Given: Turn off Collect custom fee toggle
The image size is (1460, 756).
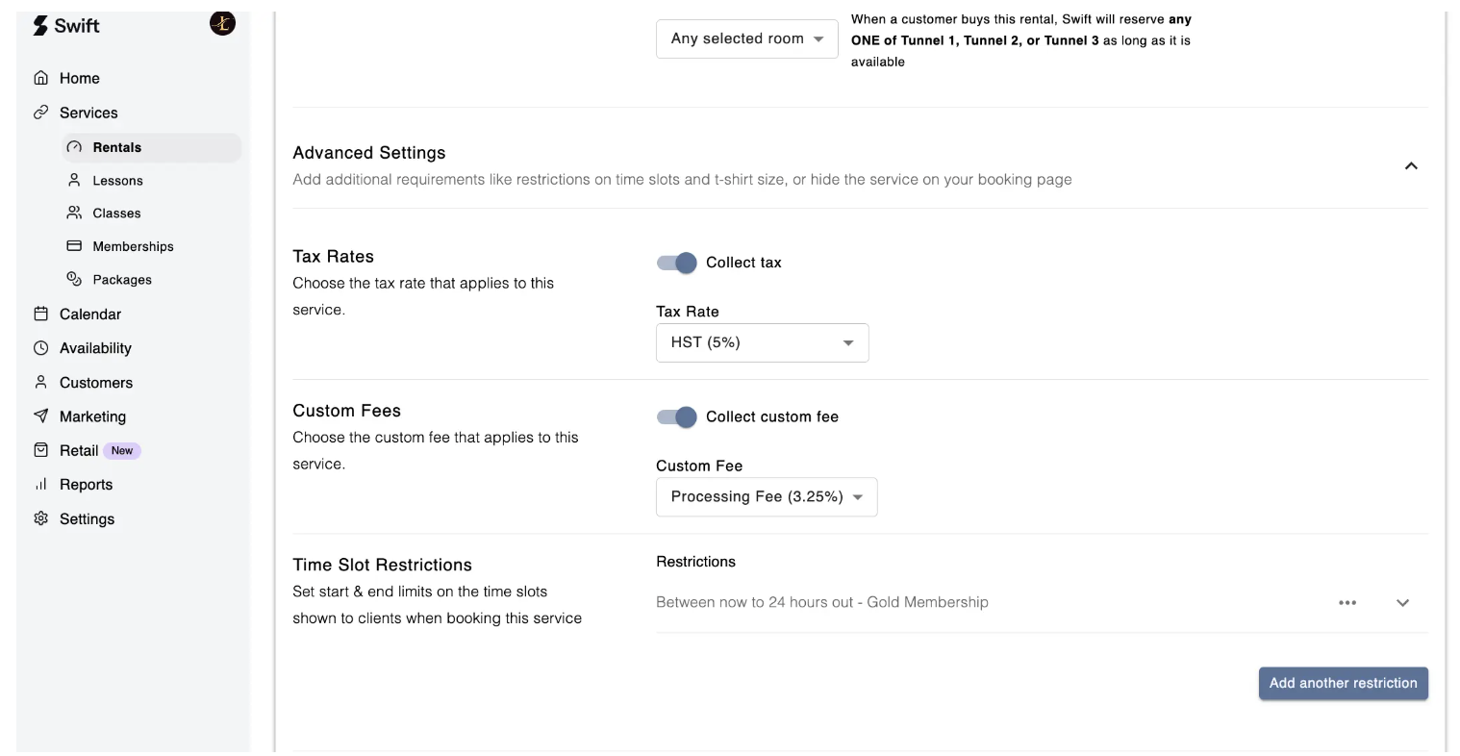Looking at the screenshot, I should point(677,416).
